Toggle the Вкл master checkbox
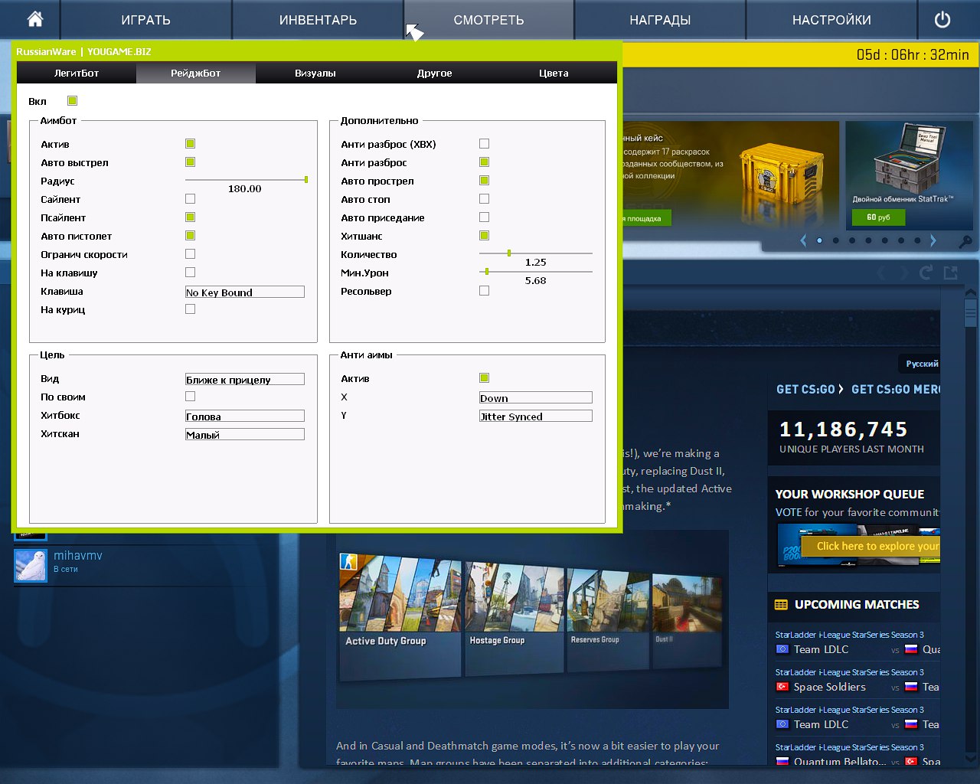The height and width of the screenshot is (784, 980). [72, 100]
